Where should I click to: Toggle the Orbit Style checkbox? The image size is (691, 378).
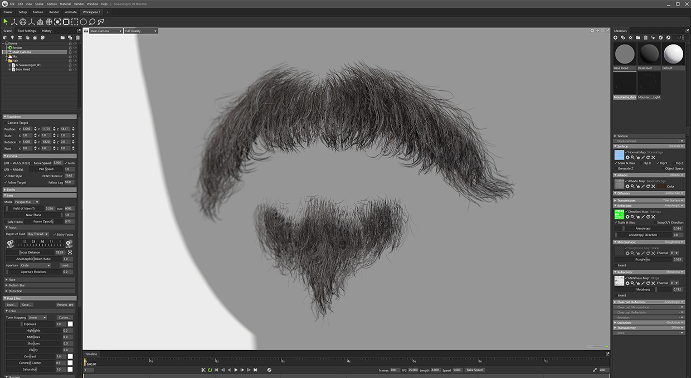coord(6,176)
